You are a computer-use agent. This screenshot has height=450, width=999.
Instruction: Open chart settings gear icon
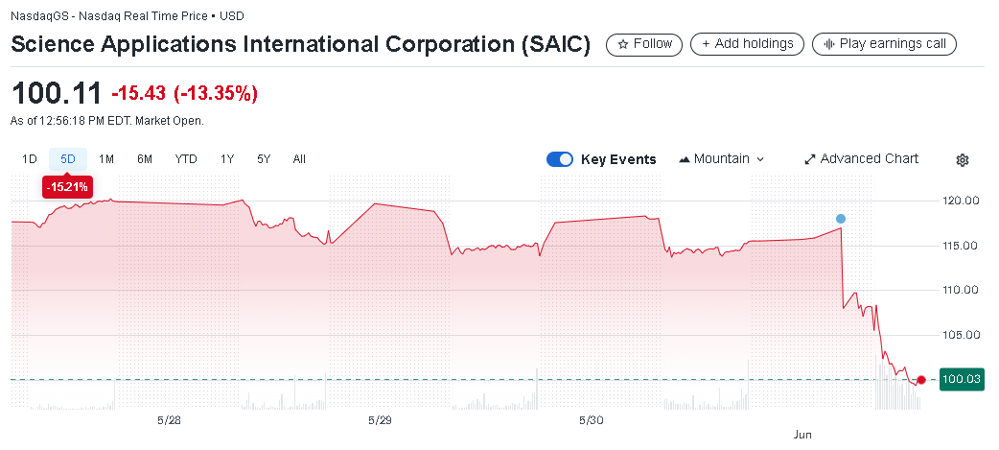(x=962, y=160)
